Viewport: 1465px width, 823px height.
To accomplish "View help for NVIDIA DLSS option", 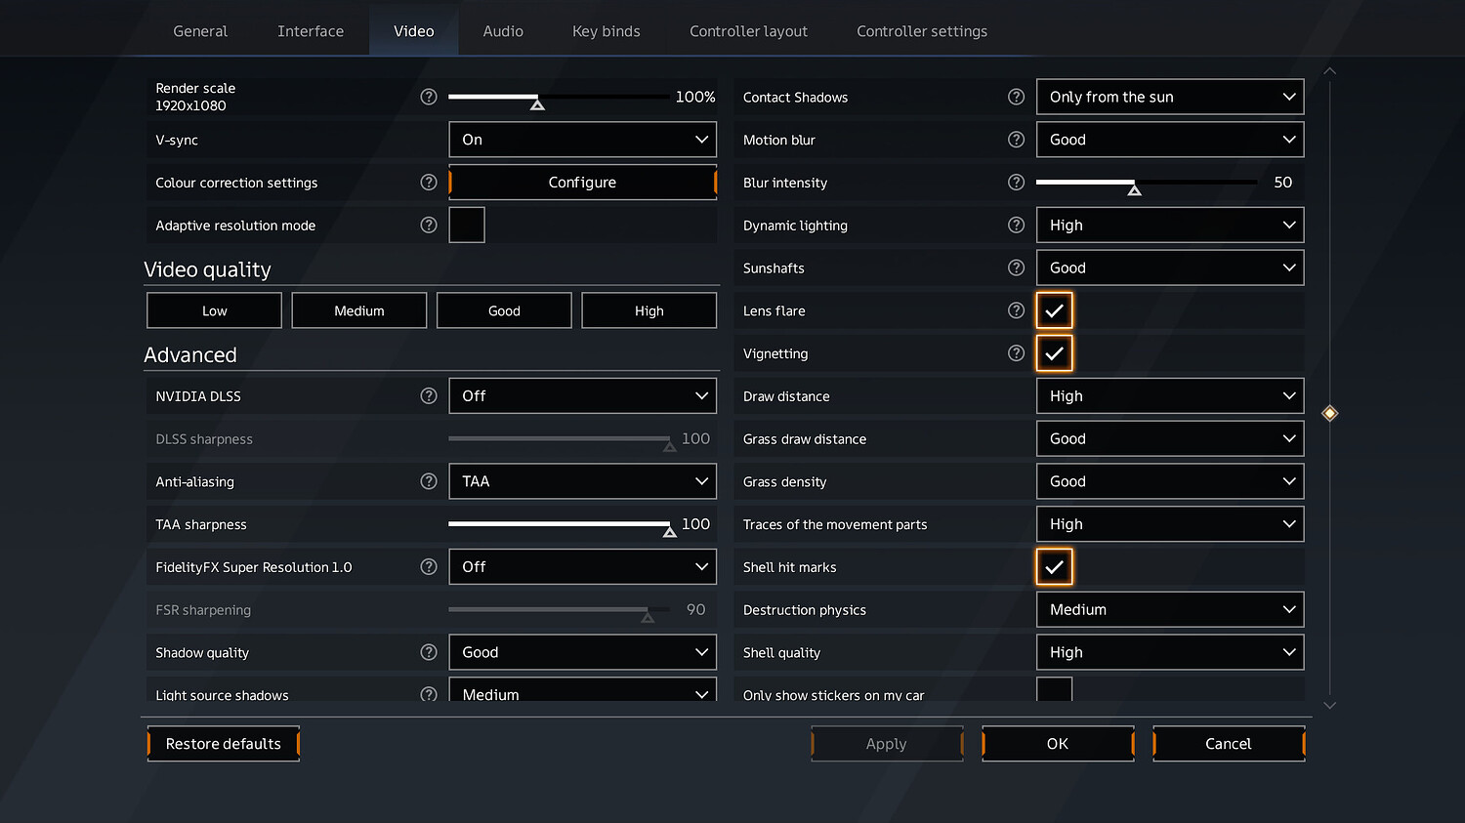I will pos(428,395).
